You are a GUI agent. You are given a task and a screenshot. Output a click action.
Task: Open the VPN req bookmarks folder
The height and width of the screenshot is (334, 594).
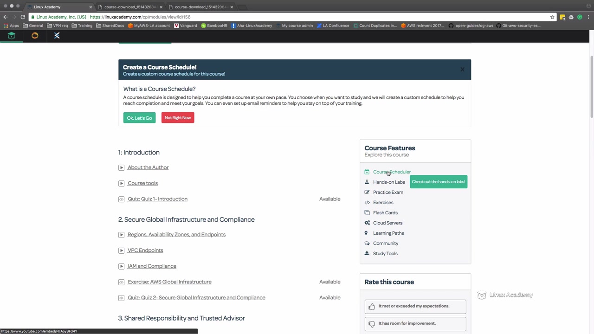pyautogui.click(x=58, y=26)
